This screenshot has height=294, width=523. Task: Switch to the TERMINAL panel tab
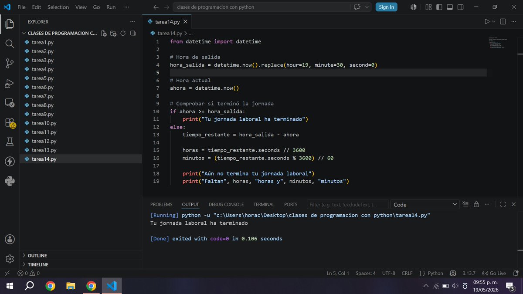pyautogui.click(x=264, y=204)
